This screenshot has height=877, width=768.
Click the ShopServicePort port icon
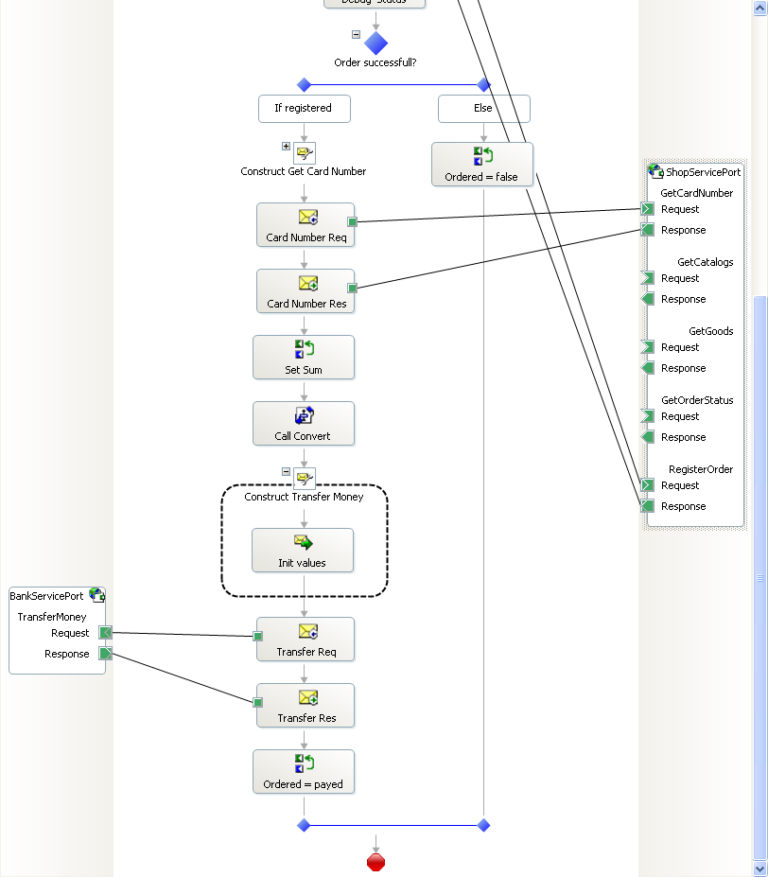pos(655,170)
